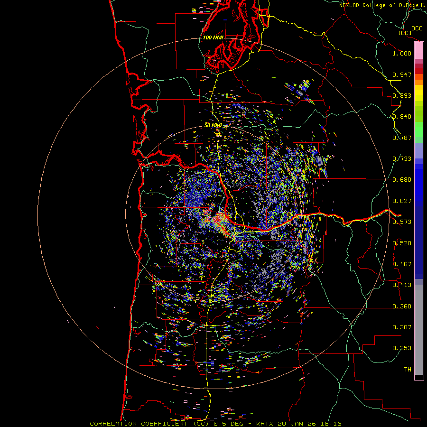Click the 0.733 legend value
Screen dimensions: 427x427
(x=402, y=159)
